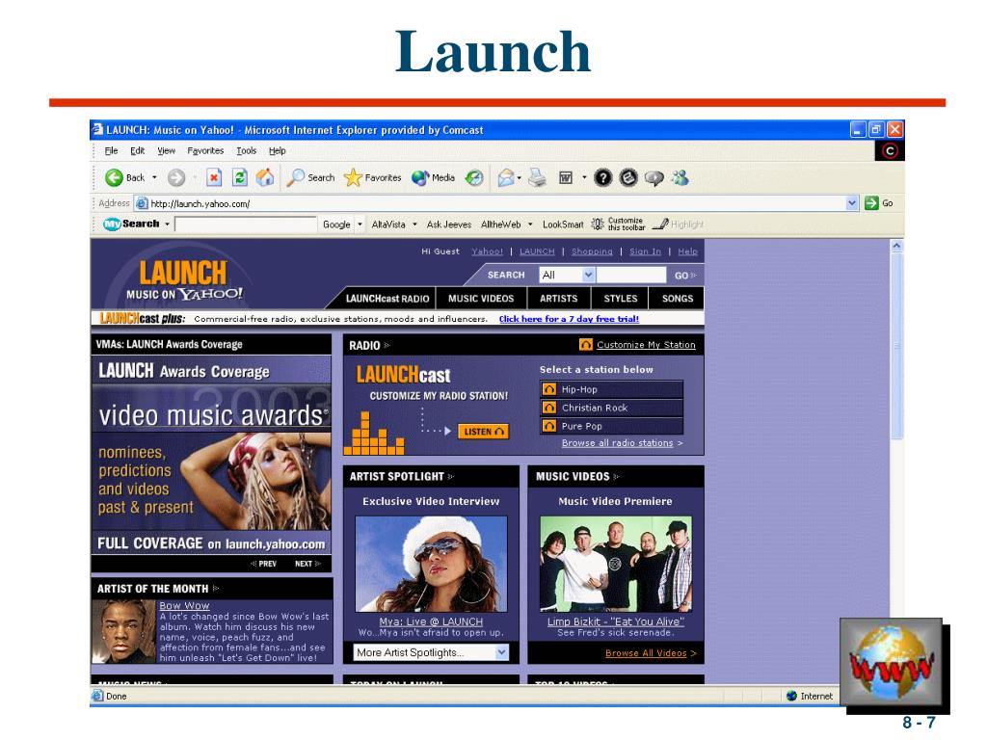This screenshot has width=987, height=740.
Task: Click Browse all radio stations link
Action: point(618,443)
